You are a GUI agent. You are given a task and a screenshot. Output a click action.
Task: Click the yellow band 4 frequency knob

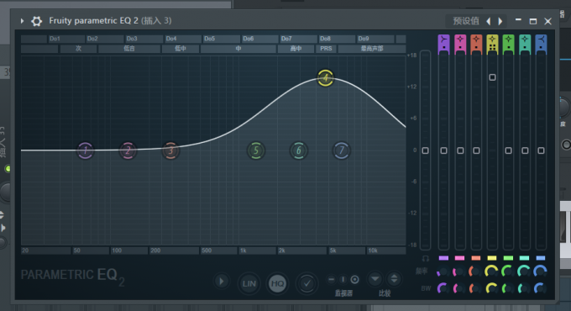click(x=491, y=271)
